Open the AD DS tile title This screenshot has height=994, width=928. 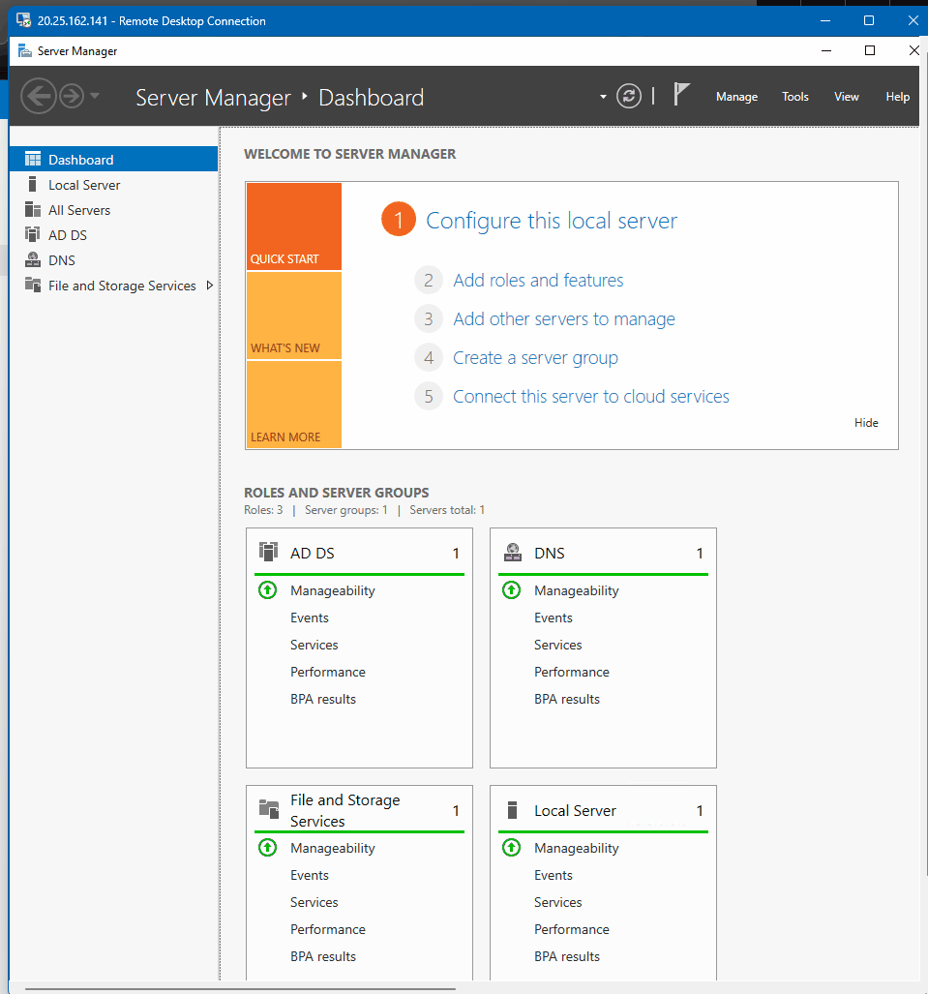312,554
